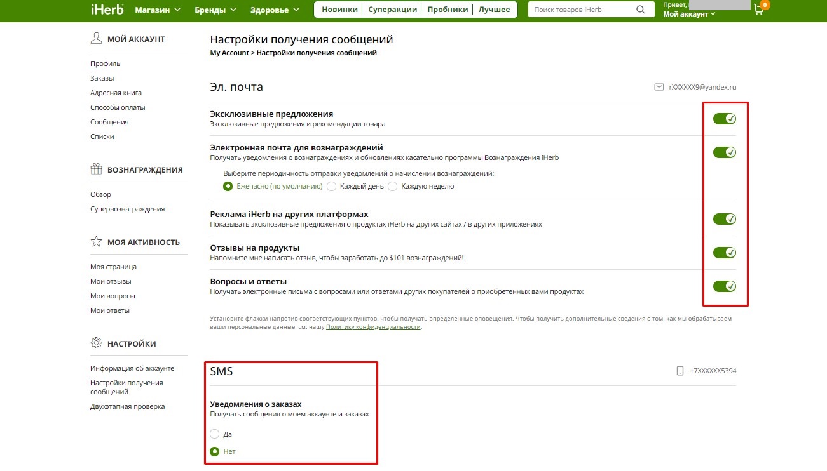This screenshot has width=827, height=471.
Task: Open Заказы in the sidebar
Action: [x=102, y=78]
